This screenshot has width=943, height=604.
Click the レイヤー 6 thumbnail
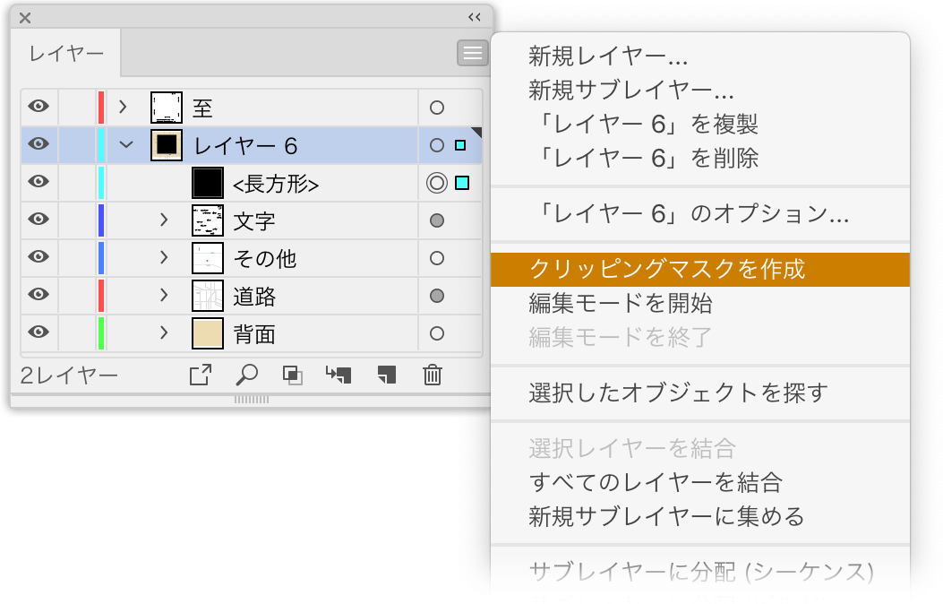tap(166, 145)
